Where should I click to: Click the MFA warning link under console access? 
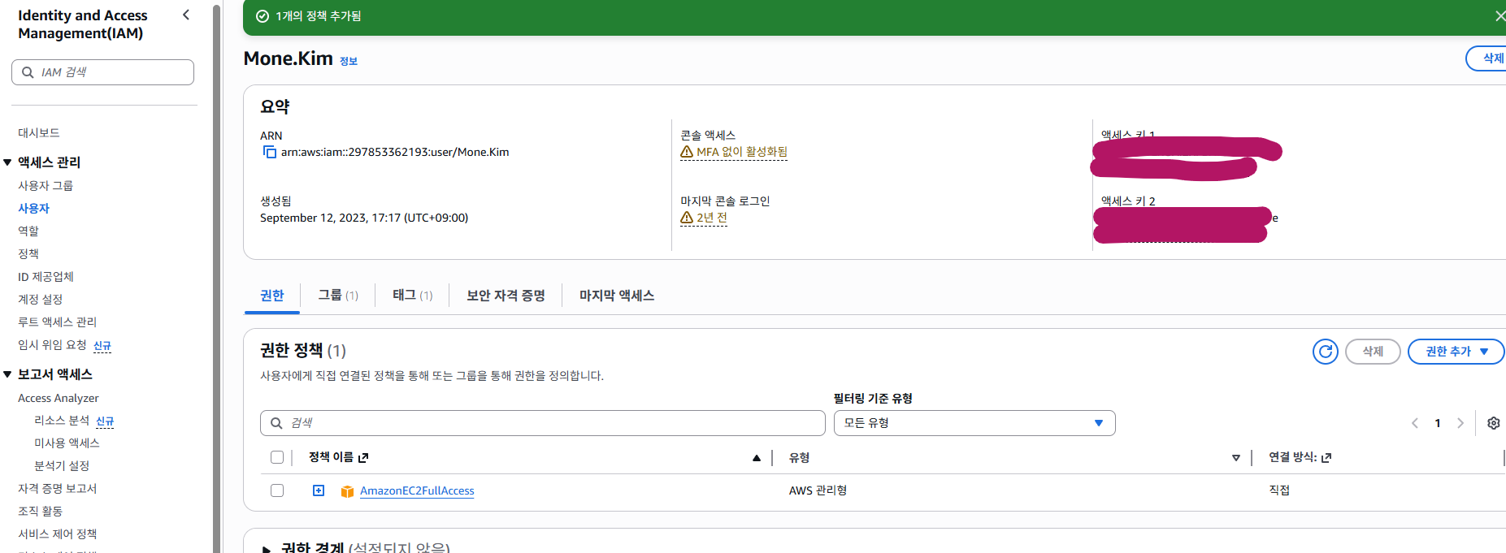tap(740, 152)
